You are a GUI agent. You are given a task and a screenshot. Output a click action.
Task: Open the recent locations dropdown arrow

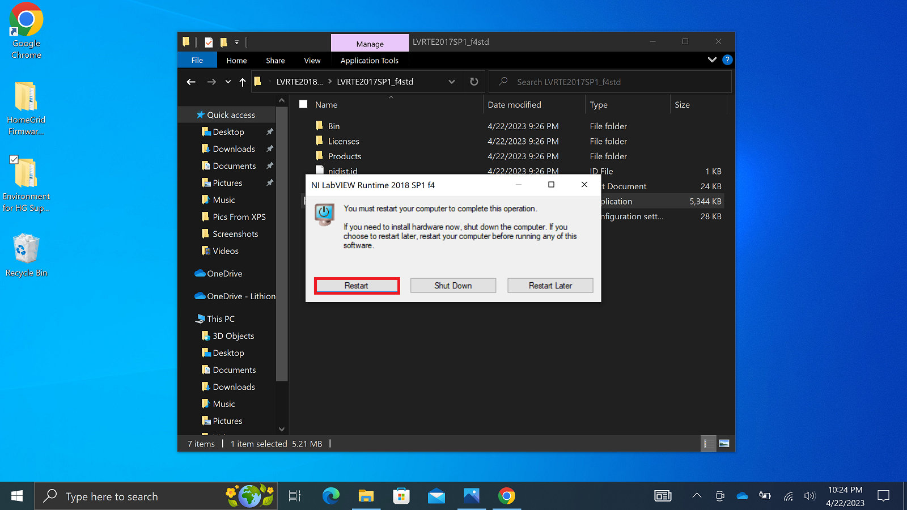click(228, 82)
